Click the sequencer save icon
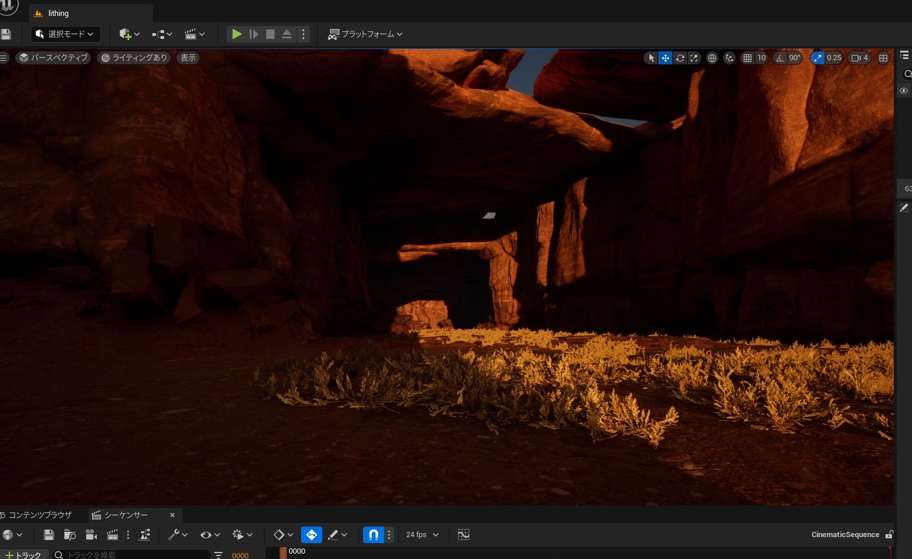This screenshot has width=912, height=559. [49, 535]
